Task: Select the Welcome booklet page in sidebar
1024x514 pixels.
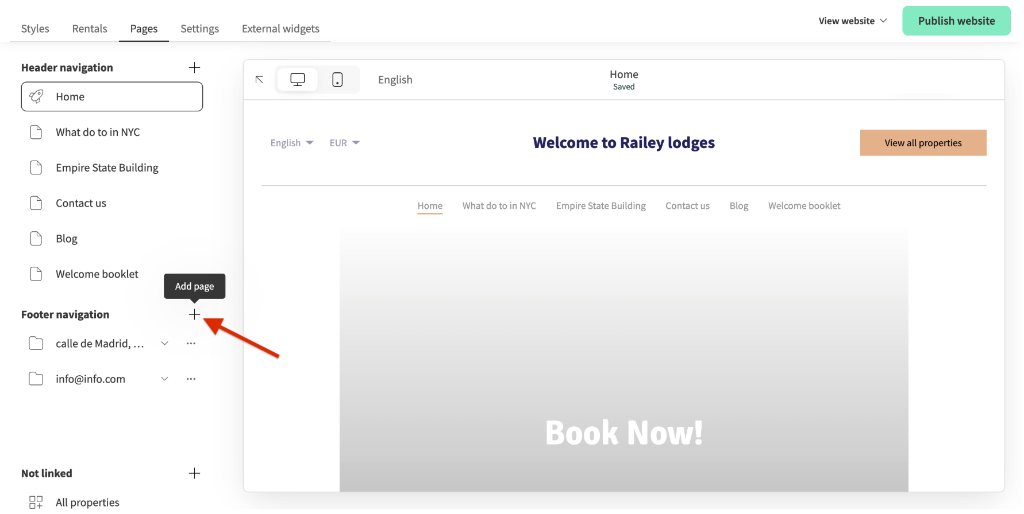Action: click(97, 274)
